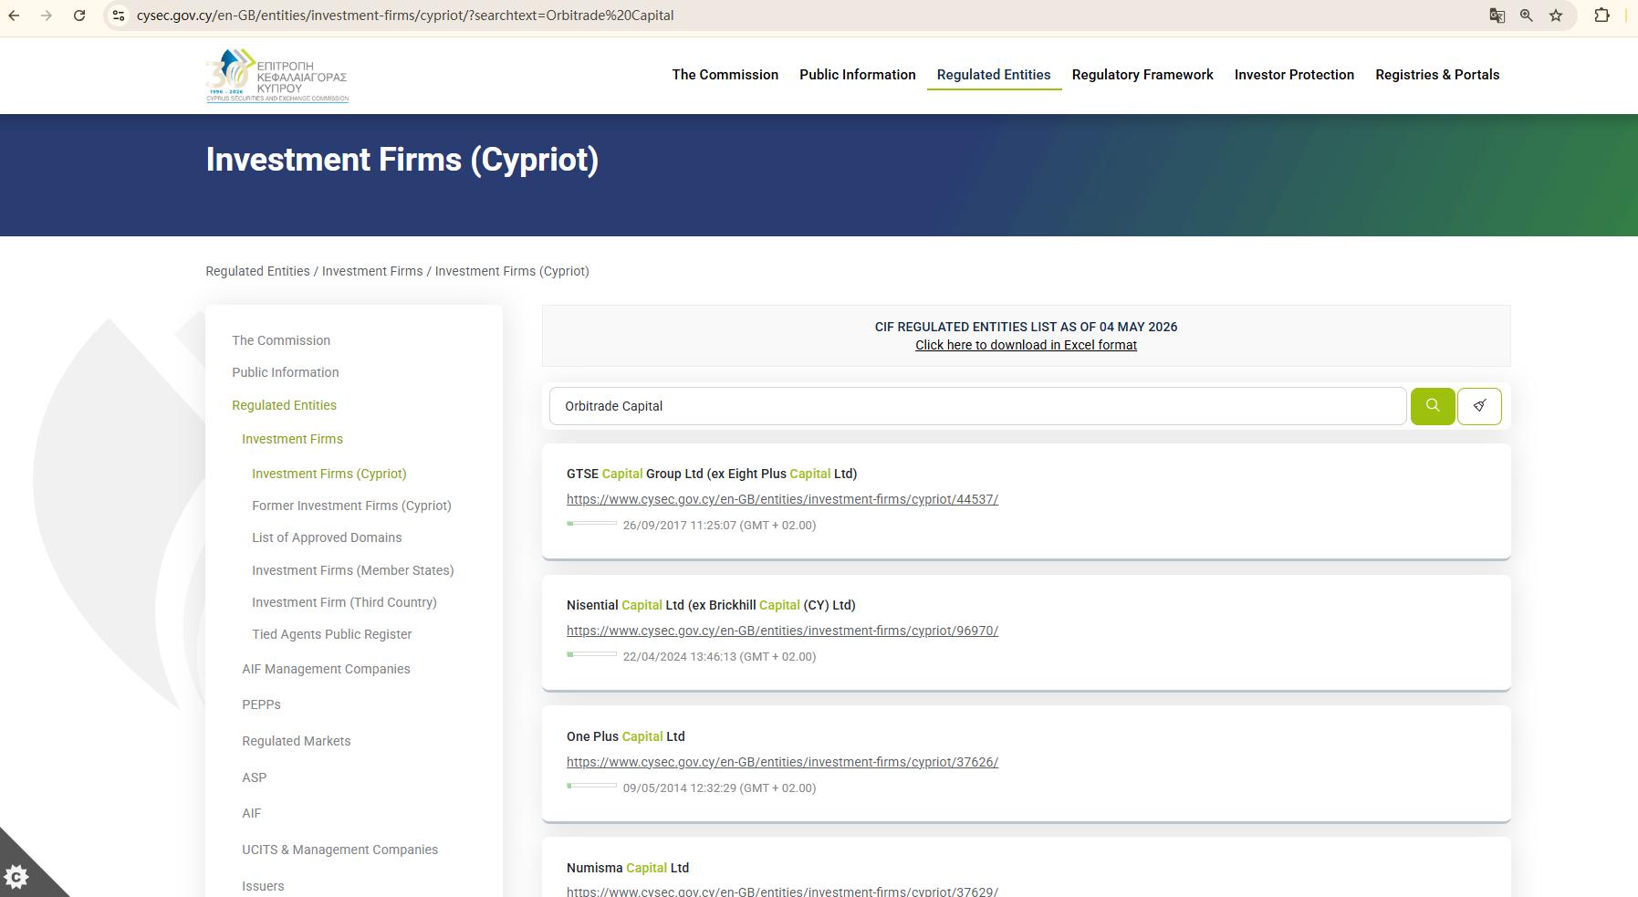
Task: Click the CySEC logo
Action: click(x=277, y=75)
